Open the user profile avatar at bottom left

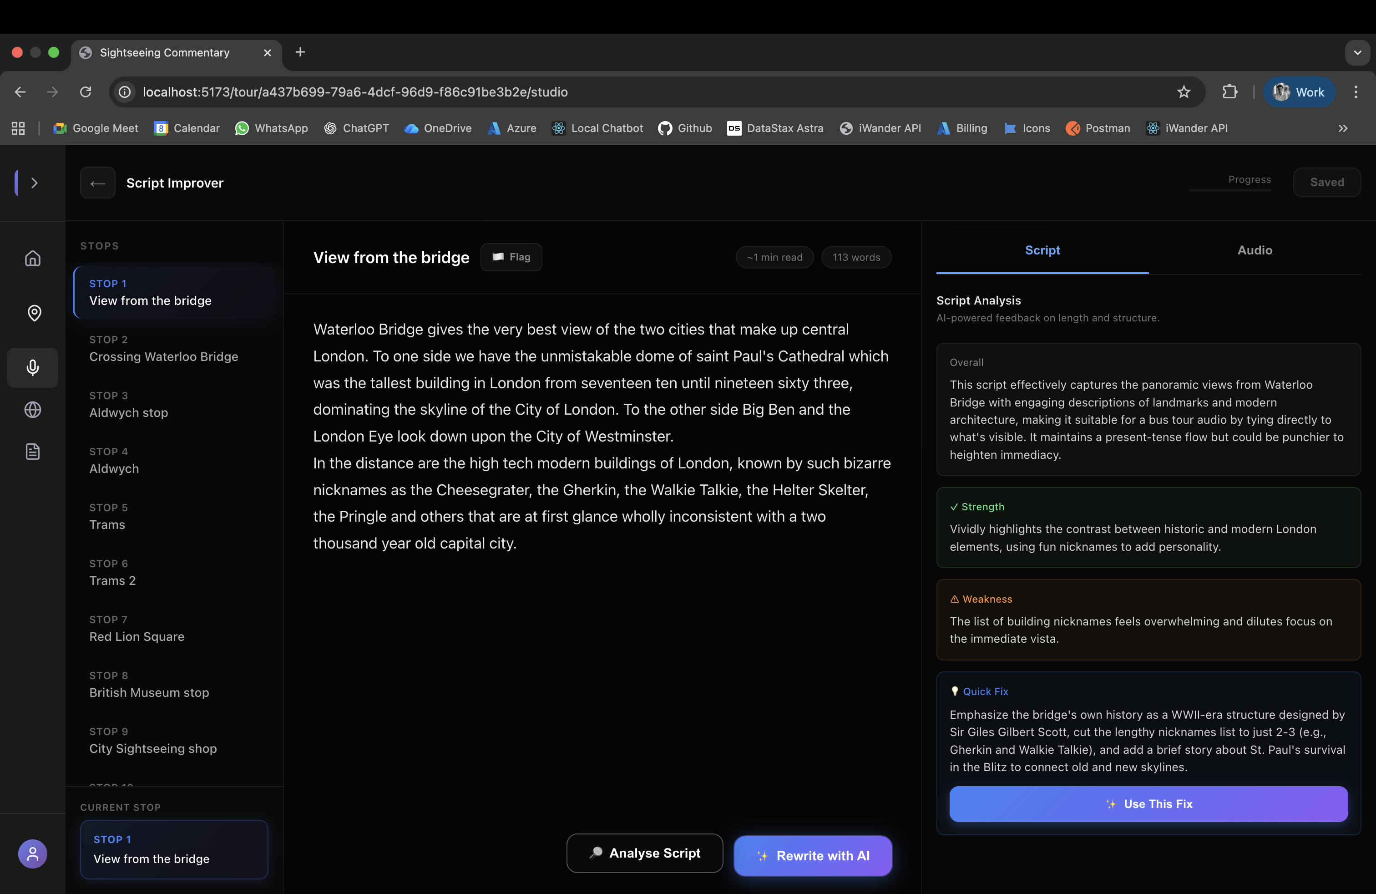32,853
